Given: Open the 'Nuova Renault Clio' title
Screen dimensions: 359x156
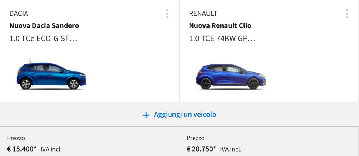Looking at the screenshot, I should coord(220,26).
